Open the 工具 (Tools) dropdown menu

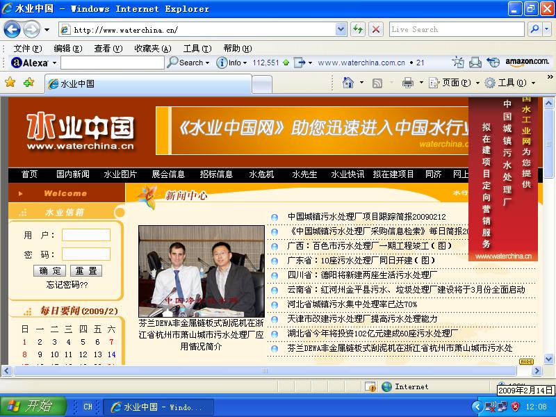pos(512,81)
